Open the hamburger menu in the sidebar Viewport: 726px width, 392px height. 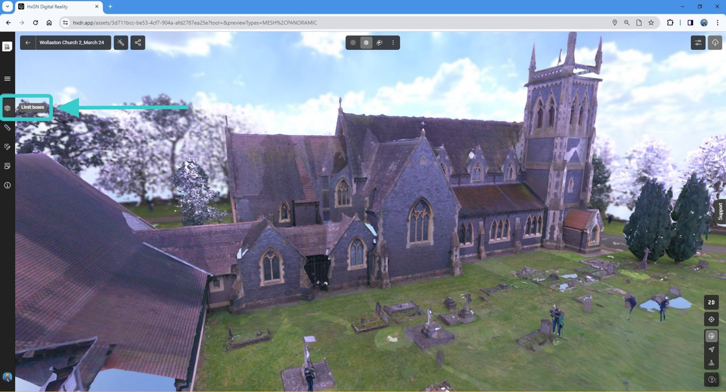7,78
